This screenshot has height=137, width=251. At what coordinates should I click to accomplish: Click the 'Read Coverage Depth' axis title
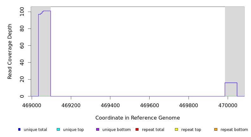pyautogui.click(x=10, y=51)
